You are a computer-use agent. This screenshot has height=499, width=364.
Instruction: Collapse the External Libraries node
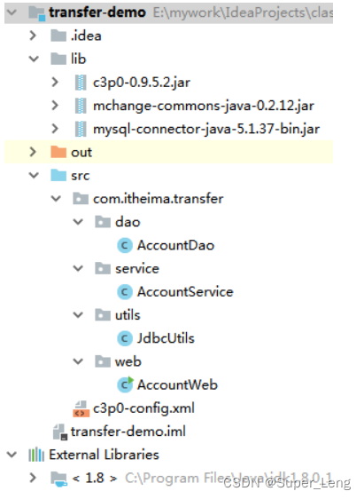[12, 455]
